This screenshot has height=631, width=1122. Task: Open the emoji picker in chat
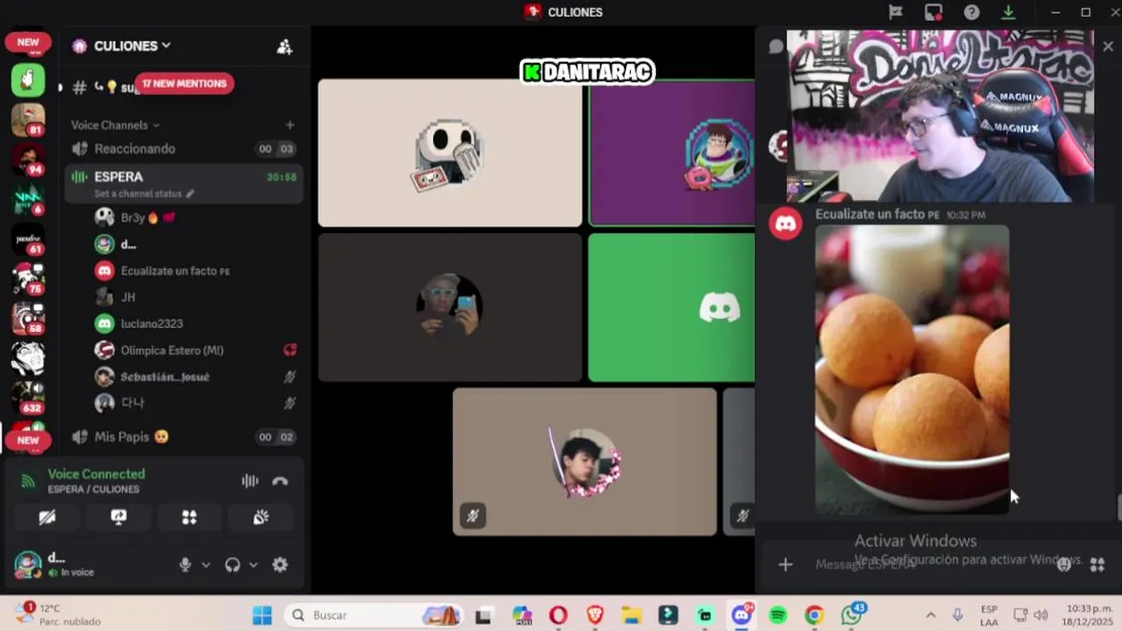(1064, 564)
